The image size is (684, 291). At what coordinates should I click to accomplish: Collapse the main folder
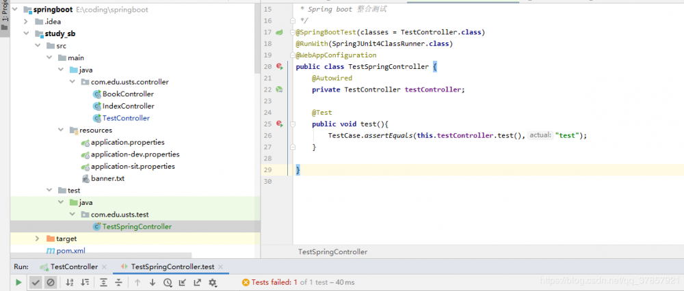(49, 57)
